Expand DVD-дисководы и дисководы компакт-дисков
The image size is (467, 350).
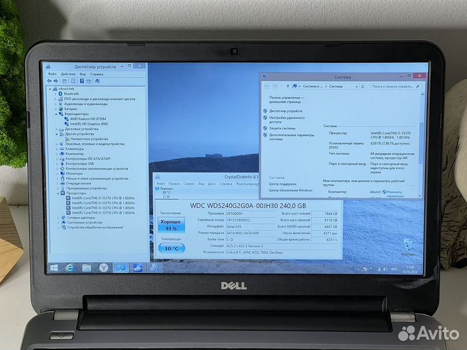55,99
